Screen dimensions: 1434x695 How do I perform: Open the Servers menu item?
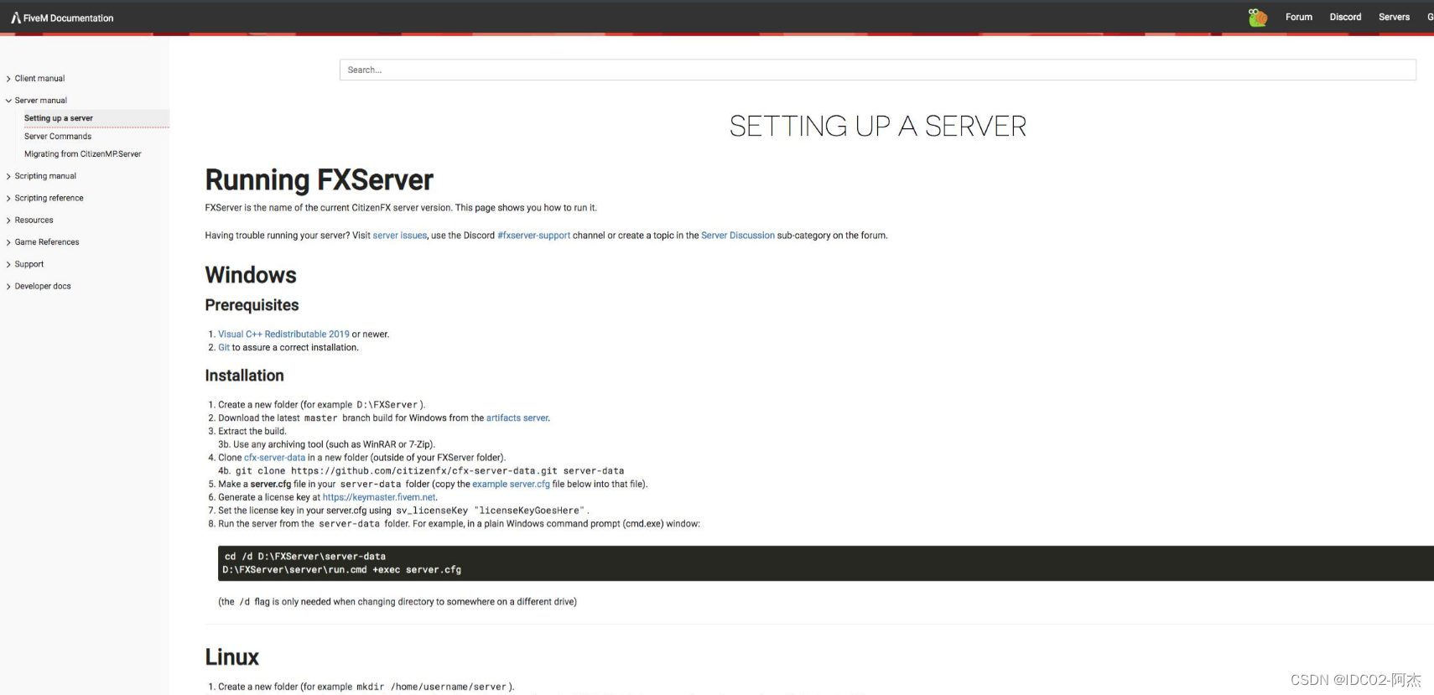click(x=1394, y=17)
